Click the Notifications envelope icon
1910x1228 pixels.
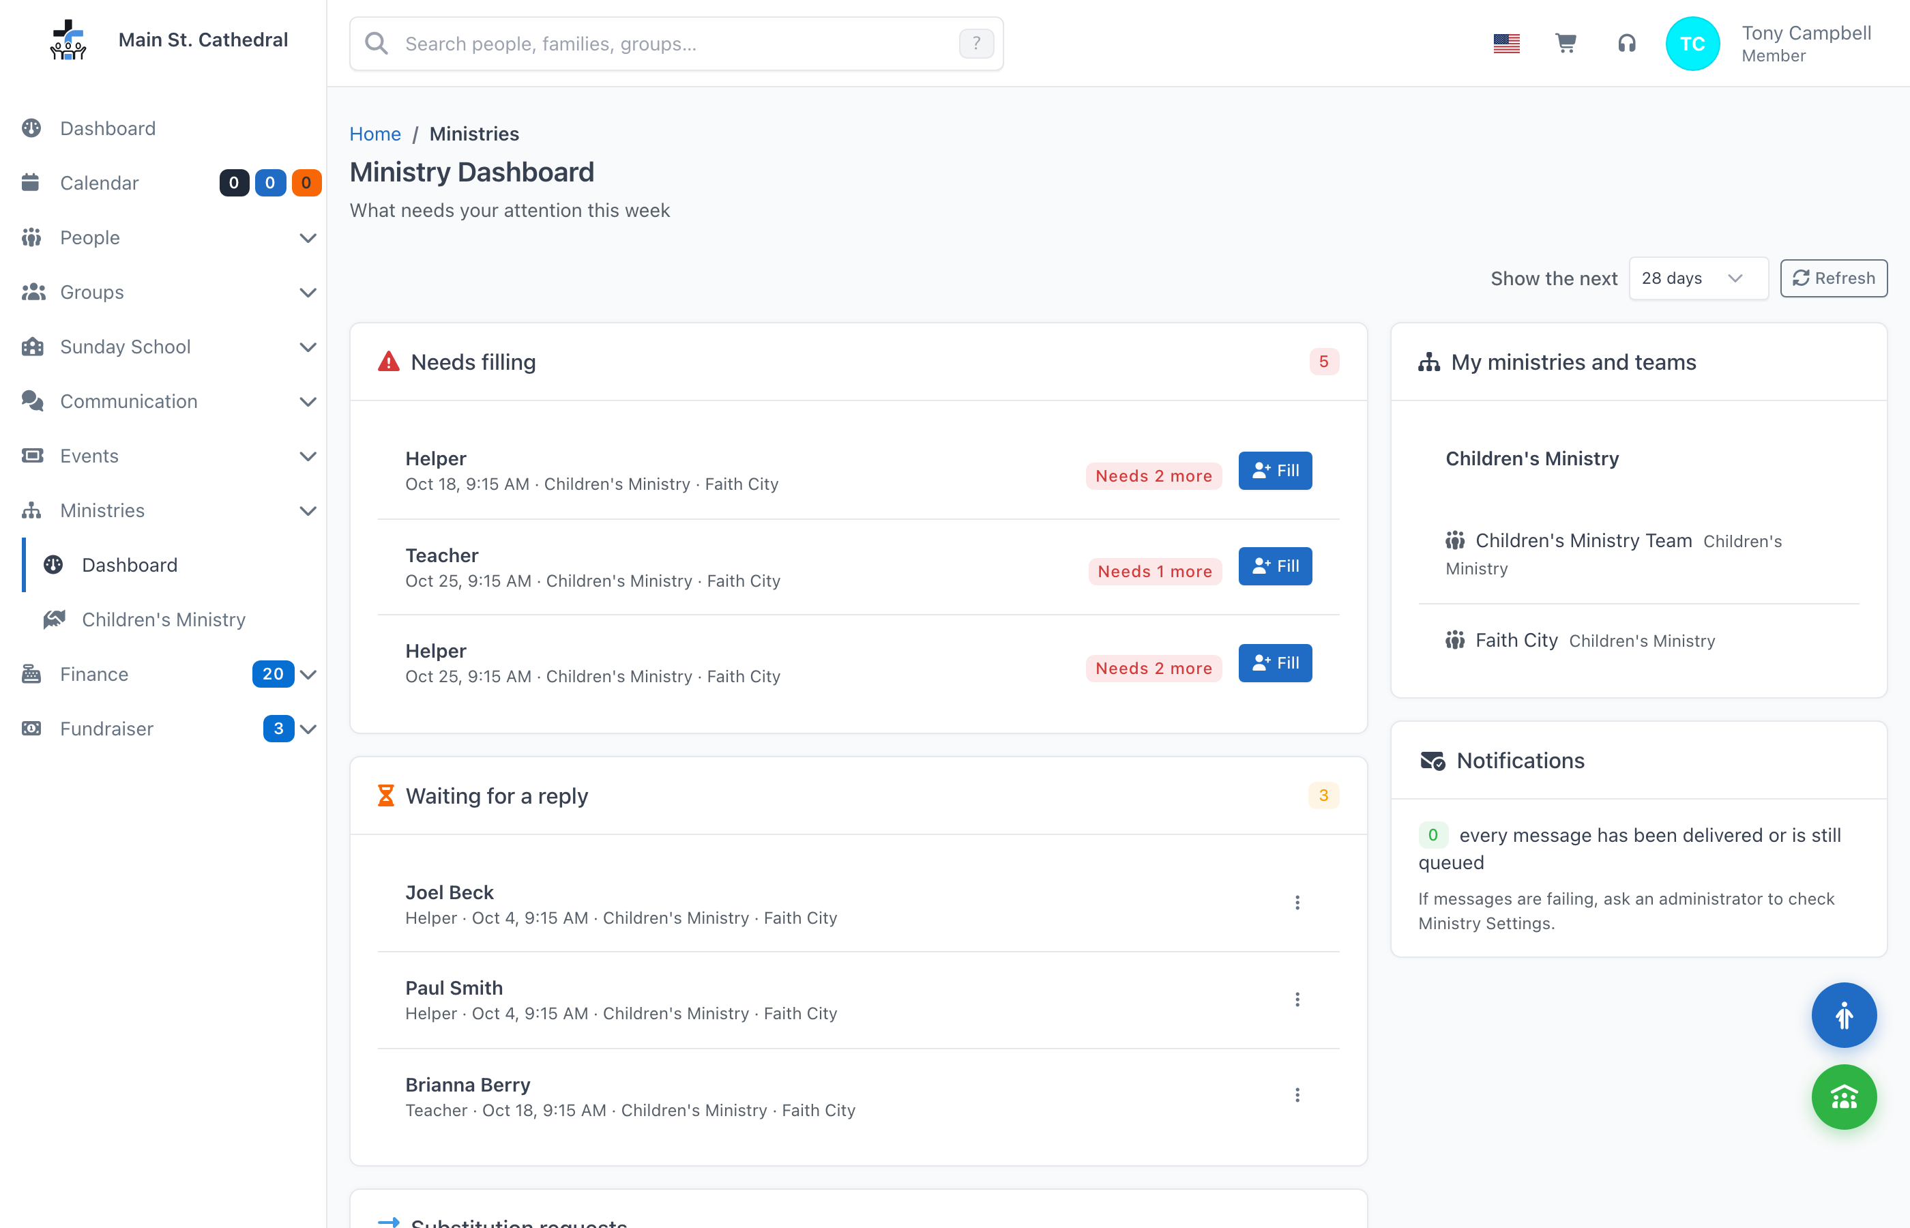click(x=1432, y=761)
